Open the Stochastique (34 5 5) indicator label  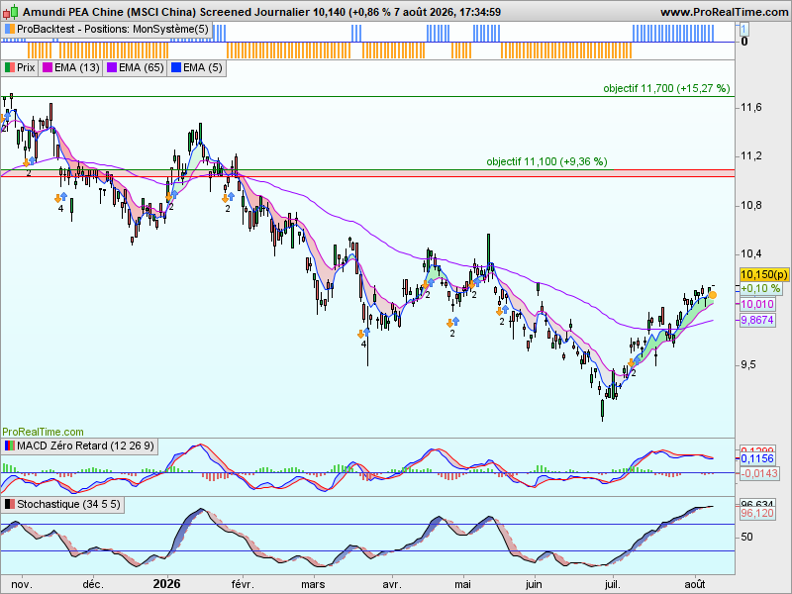coord(62,504)
